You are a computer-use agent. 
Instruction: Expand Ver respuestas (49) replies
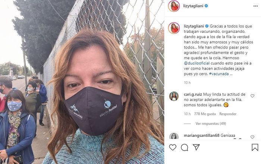pos(211,124)
